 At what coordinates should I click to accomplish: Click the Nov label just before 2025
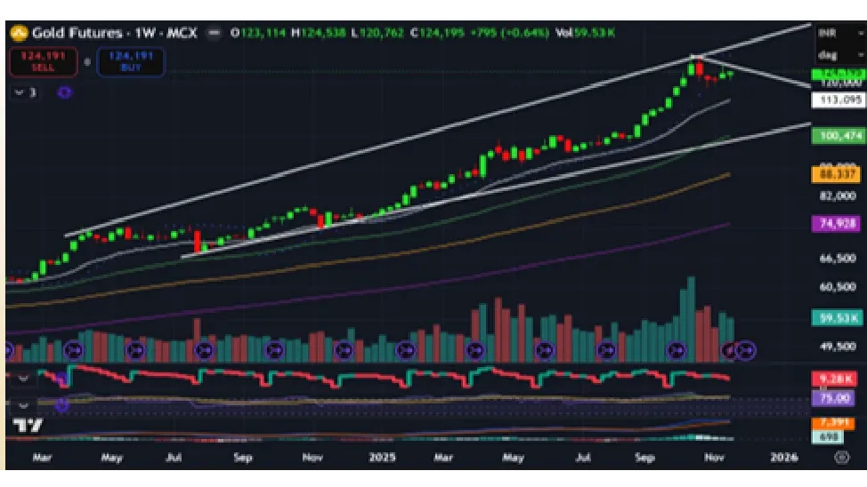coord(312,457)
